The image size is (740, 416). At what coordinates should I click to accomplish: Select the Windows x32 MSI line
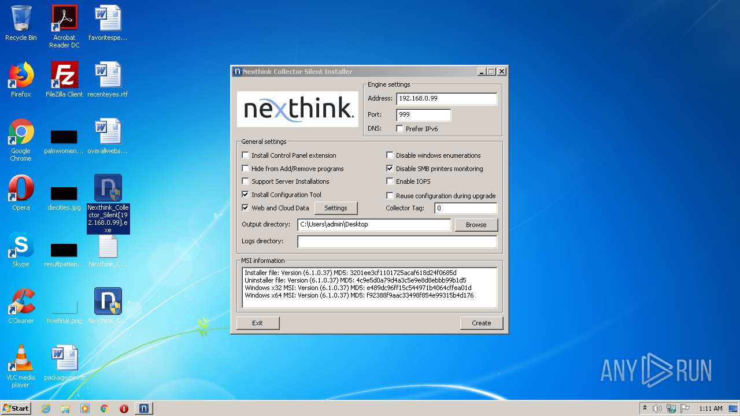(x=358, y=288)
